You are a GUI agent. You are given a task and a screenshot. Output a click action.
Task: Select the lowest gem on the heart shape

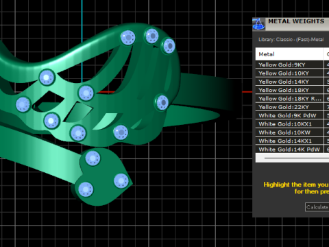click(x=86, y=189)
